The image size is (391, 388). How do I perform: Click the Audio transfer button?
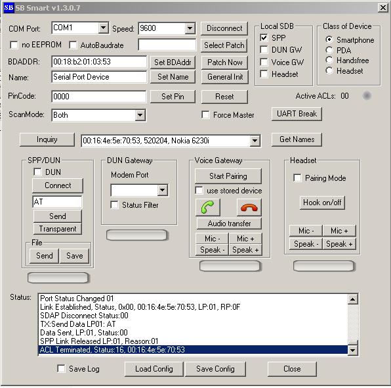click(x=229, y=223)
